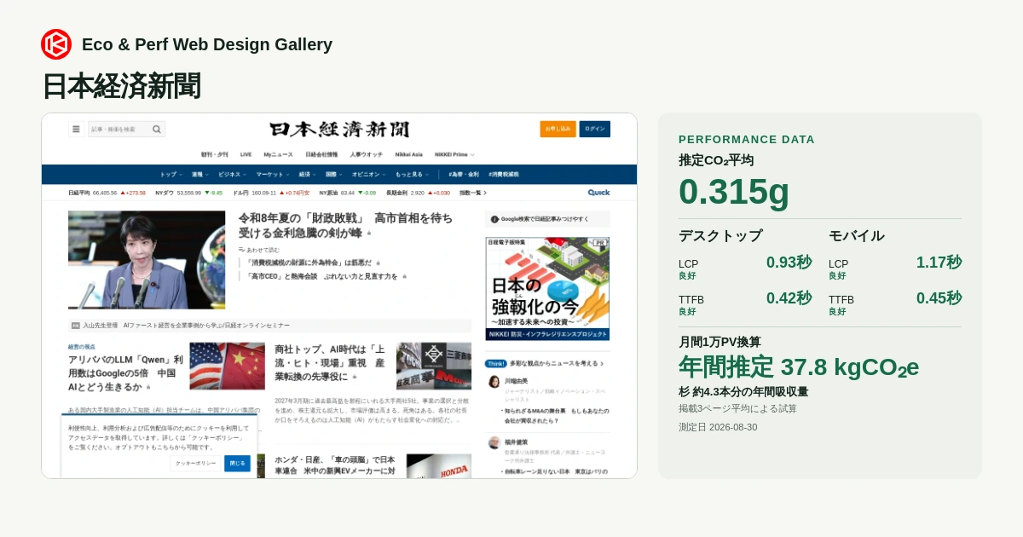Open the アリババのLLM Qwen headline
Screen dimensions: 1023x537
coord(124,372)
